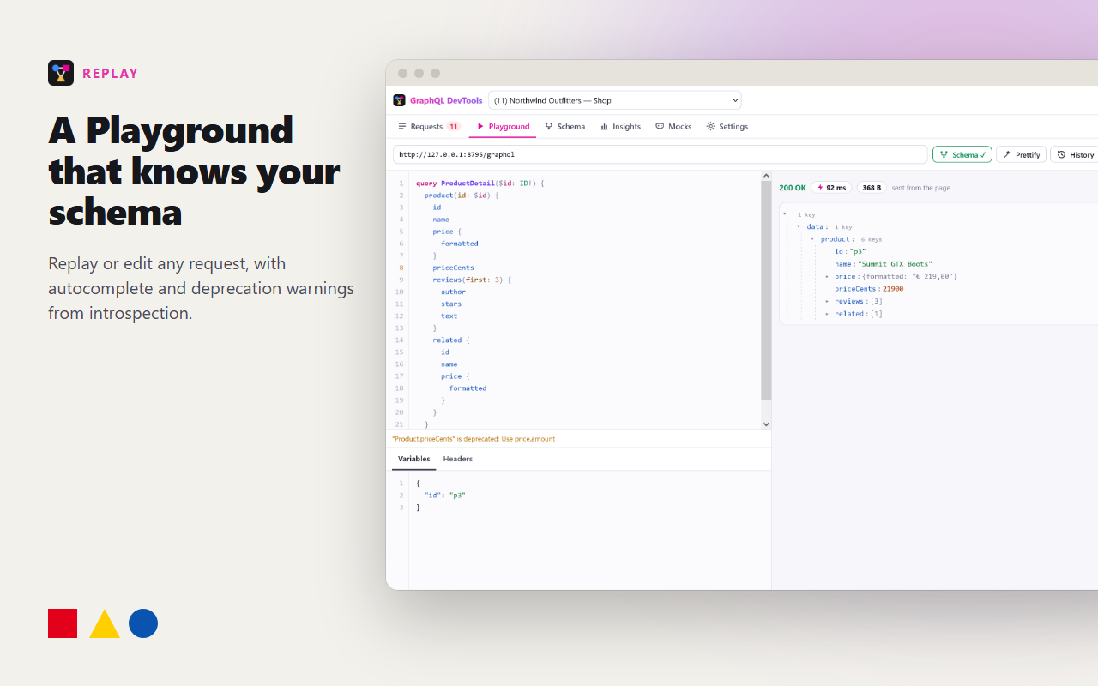Screen dimensions: 1098x686
Task: Click the Prettify button
Action: 1021,155
